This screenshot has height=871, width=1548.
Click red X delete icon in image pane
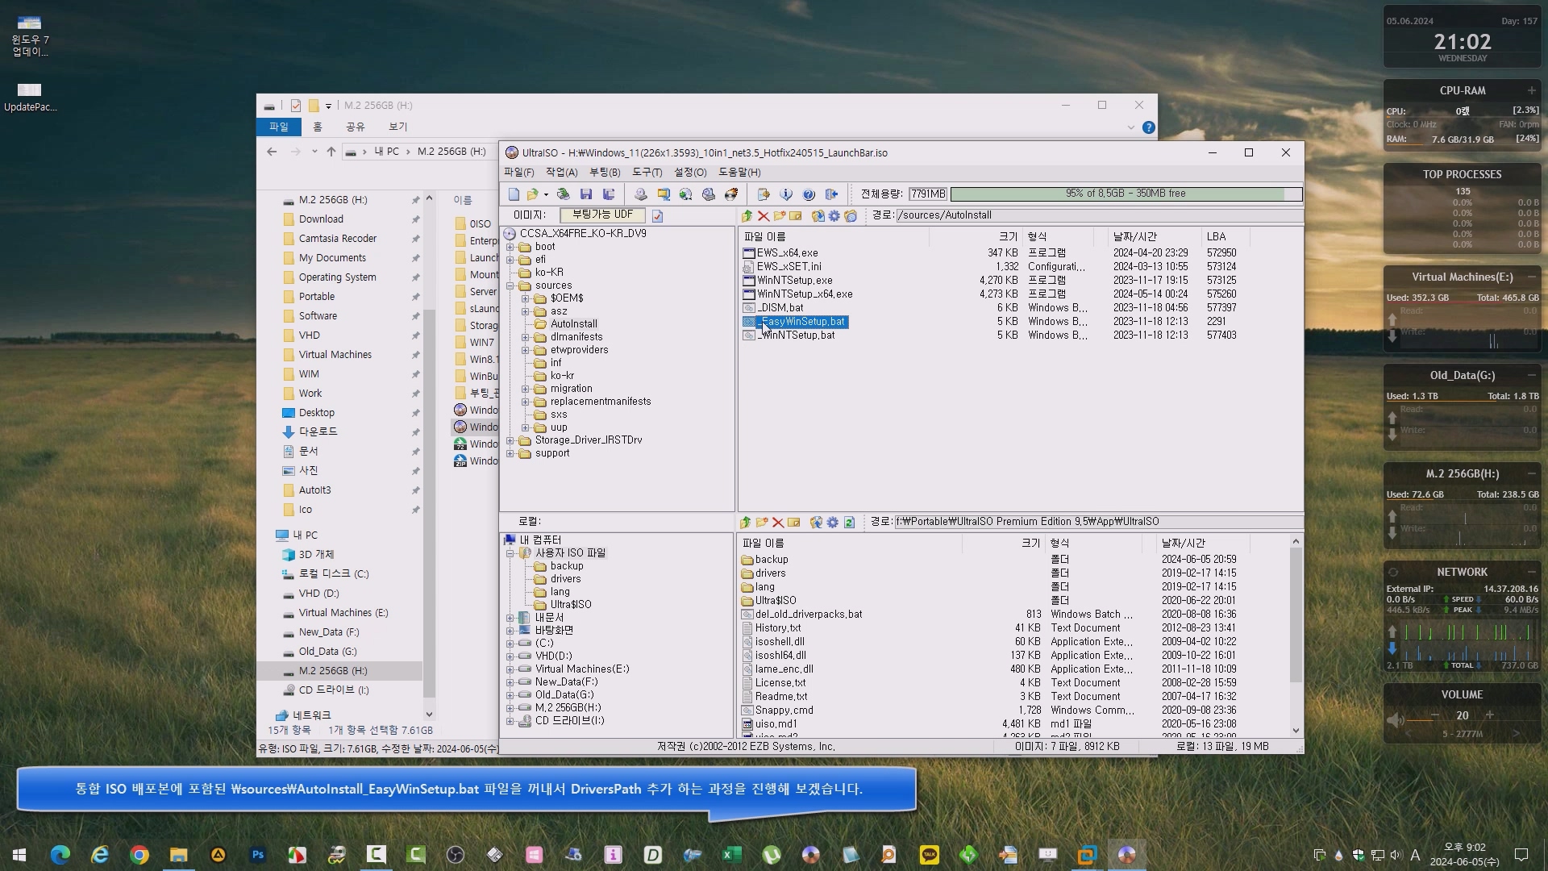coord(763,216)
